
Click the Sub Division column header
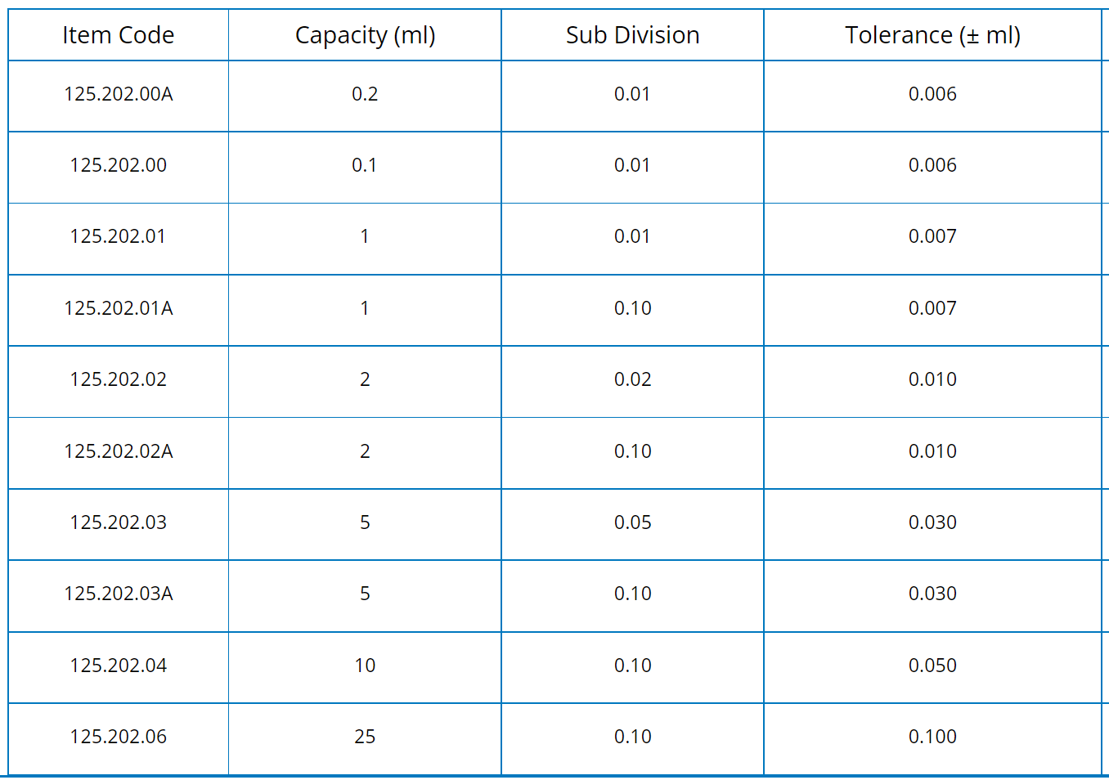(632, 35)
